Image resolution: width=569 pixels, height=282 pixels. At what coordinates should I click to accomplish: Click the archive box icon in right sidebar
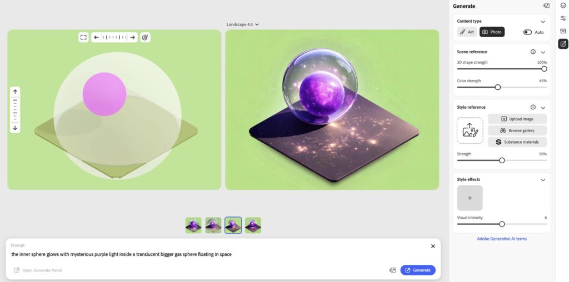coord(563,31)
